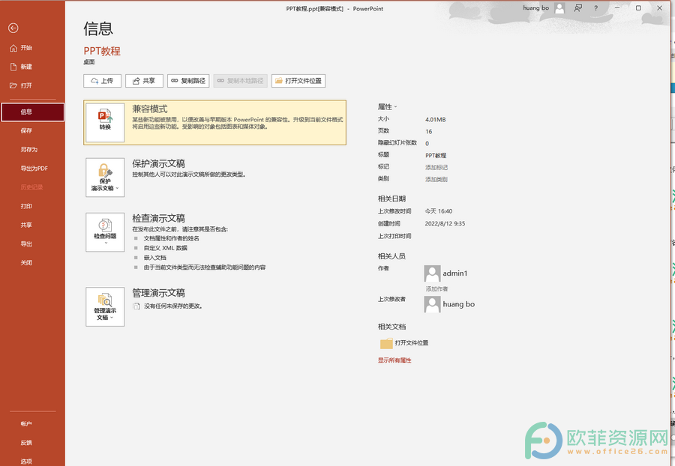
Task: Click the 上次修改时间 value 今天 16:40
Action: click(x=438, y=211)
